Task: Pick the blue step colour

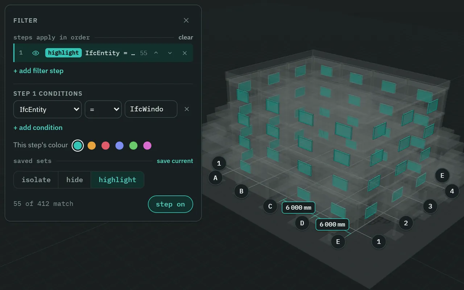Action: (120, 145)
